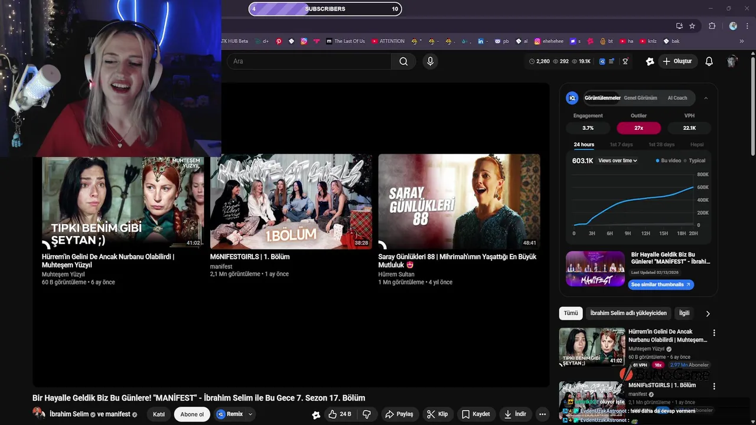Open options menu for M6NIFESTGIRLS sidebar video
The height and width of the screenshot is (425, 756).
pos(714,387)
